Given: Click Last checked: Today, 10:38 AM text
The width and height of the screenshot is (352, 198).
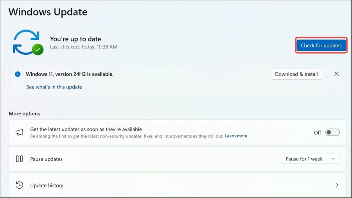Looking at the screenshot, I should (84, 47).
